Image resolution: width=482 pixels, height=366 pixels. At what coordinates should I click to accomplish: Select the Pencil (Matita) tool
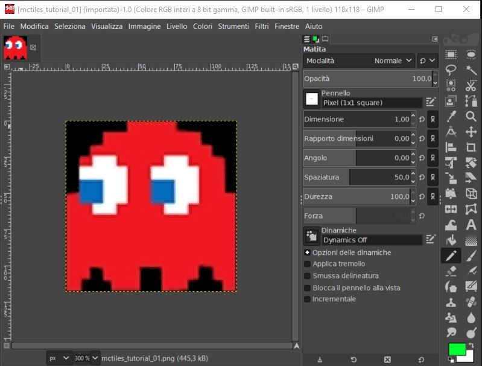click(451, 255)
